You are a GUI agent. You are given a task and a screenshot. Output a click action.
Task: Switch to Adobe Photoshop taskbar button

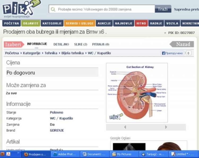click(x=65, y=154)
